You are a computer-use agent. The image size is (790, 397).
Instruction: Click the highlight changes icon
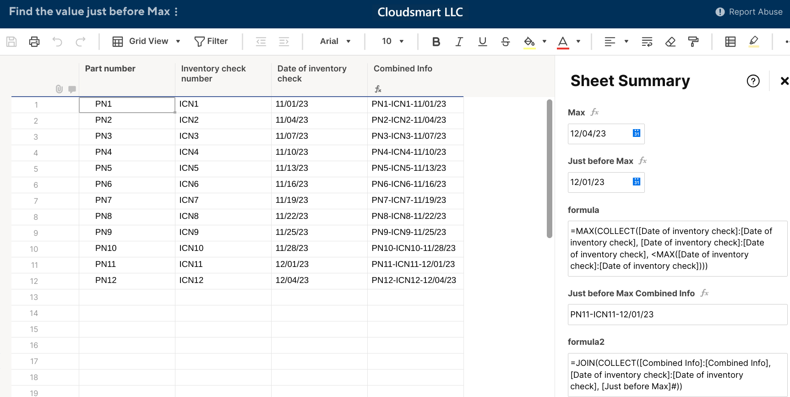[x=754, y=42]
